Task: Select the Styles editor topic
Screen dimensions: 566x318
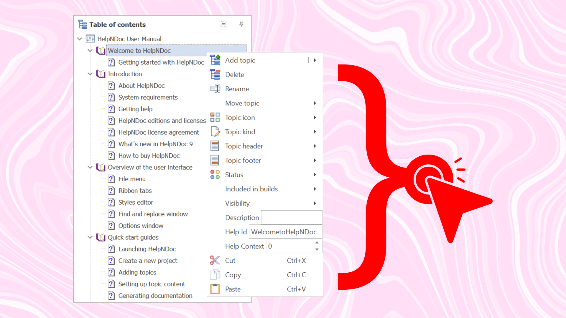Action: (136, 202)
